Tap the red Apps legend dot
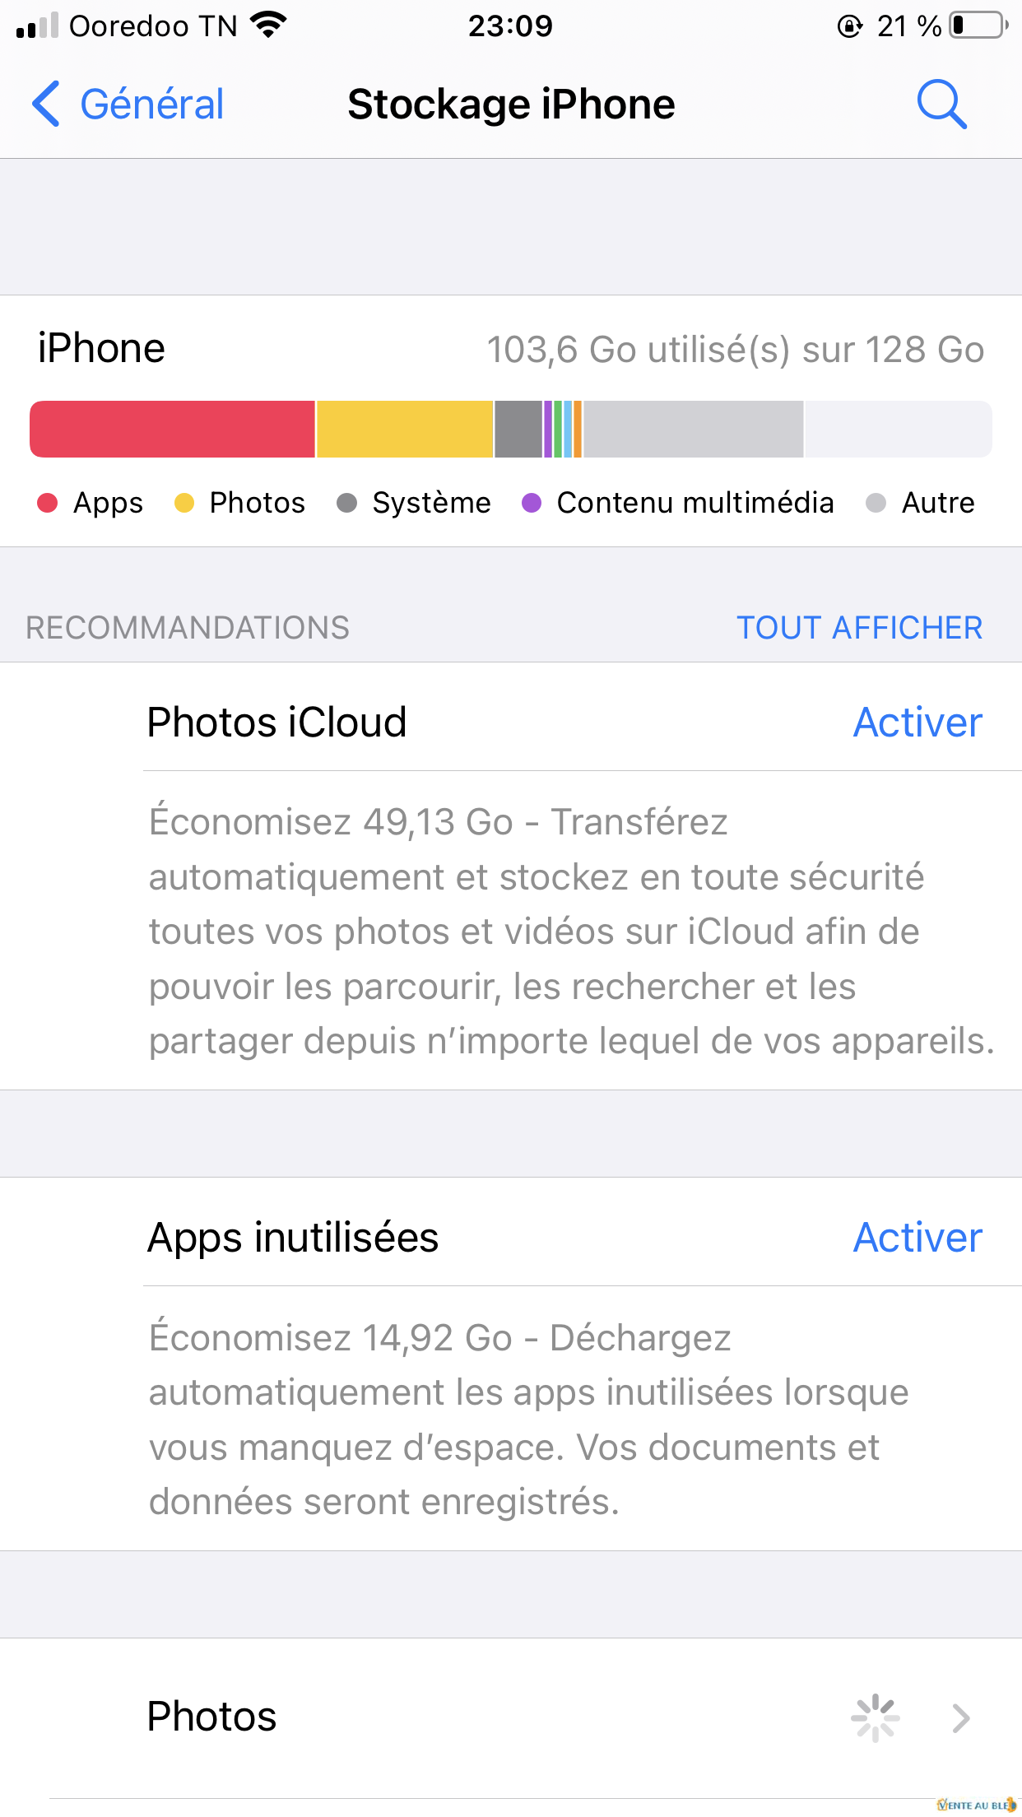This screenshot has height=1817, width=1022. [x=48, y=503]
